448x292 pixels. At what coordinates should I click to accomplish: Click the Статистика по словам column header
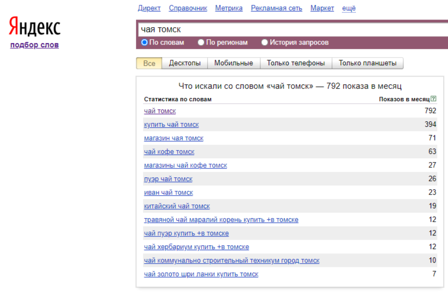click(x=178, y=99)
